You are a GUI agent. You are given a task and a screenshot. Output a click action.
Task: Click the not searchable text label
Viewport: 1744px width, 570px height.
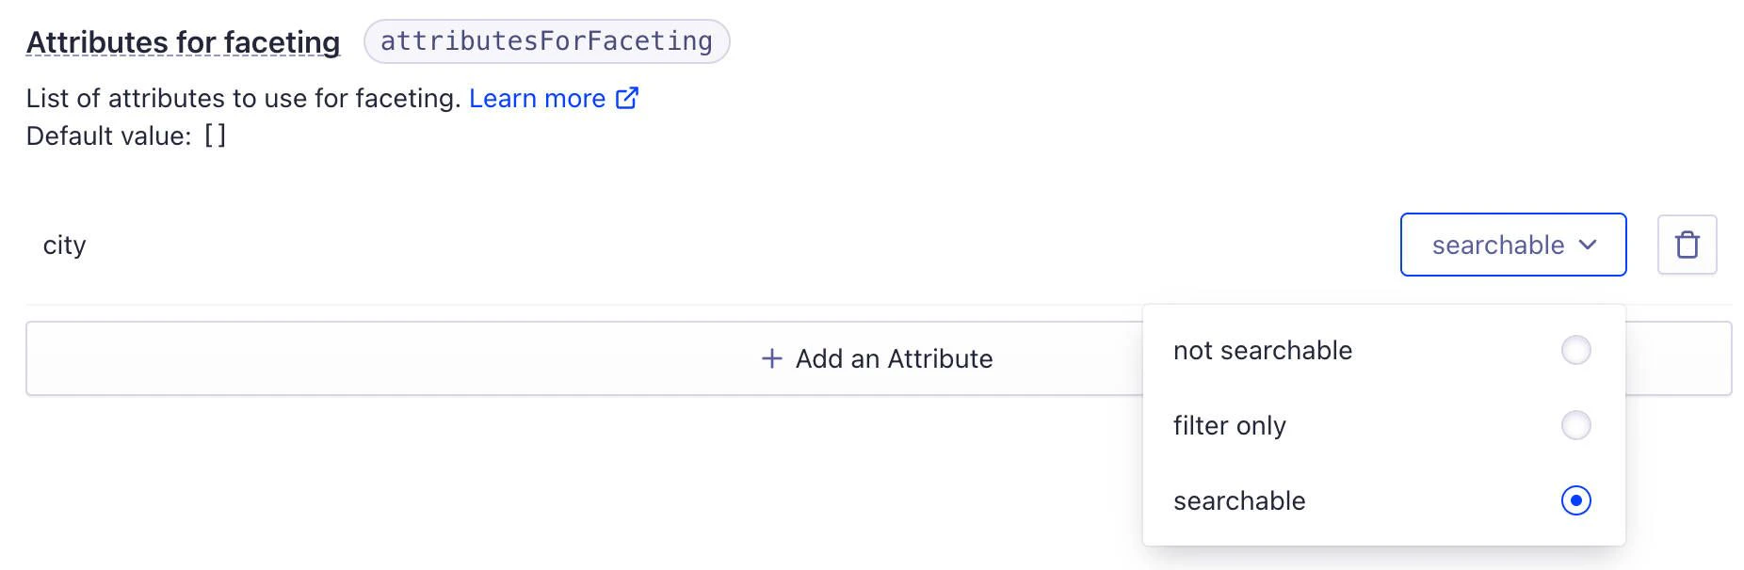[1263, 350]
